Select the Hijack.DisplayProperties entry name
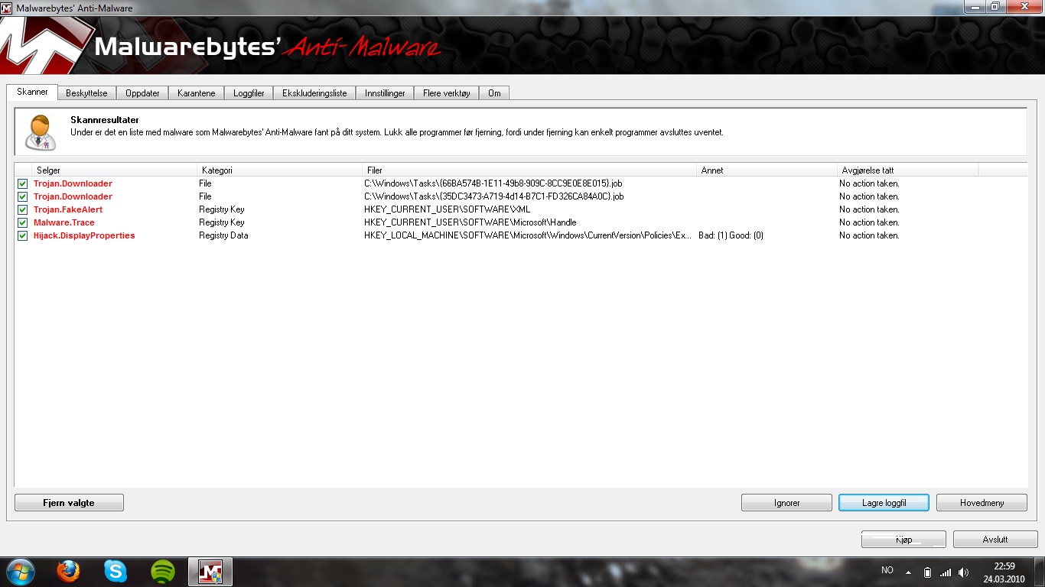 (84, 235)
